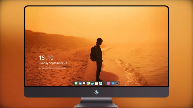The height and width of the screenshot is (108, 193).
Task: Select the Sunday September 28 date text
Action: click(x=53, y=63)
